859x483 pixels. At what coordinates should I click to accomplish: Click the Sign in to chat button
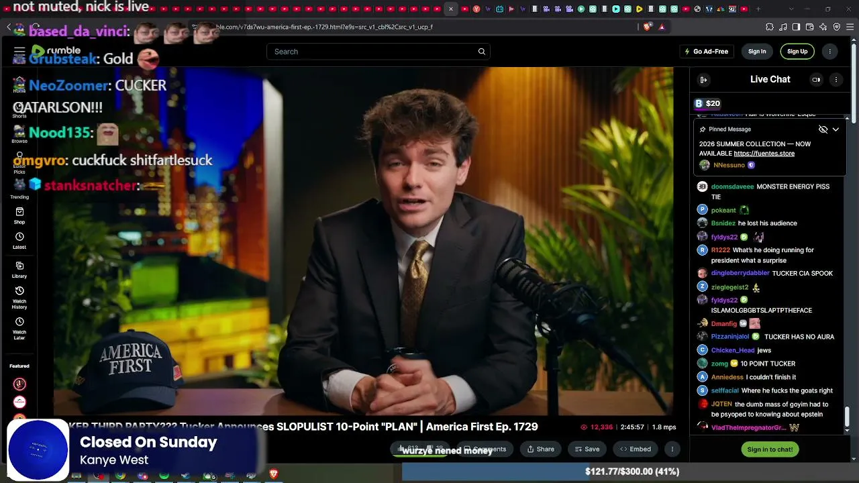click(x=770, y=449)
